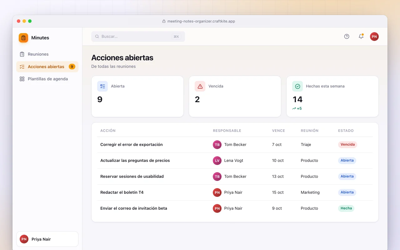This screenshot has height=250, width=400.
Task: Click the browser address bar URL
Action: click(x=201, y=21)
